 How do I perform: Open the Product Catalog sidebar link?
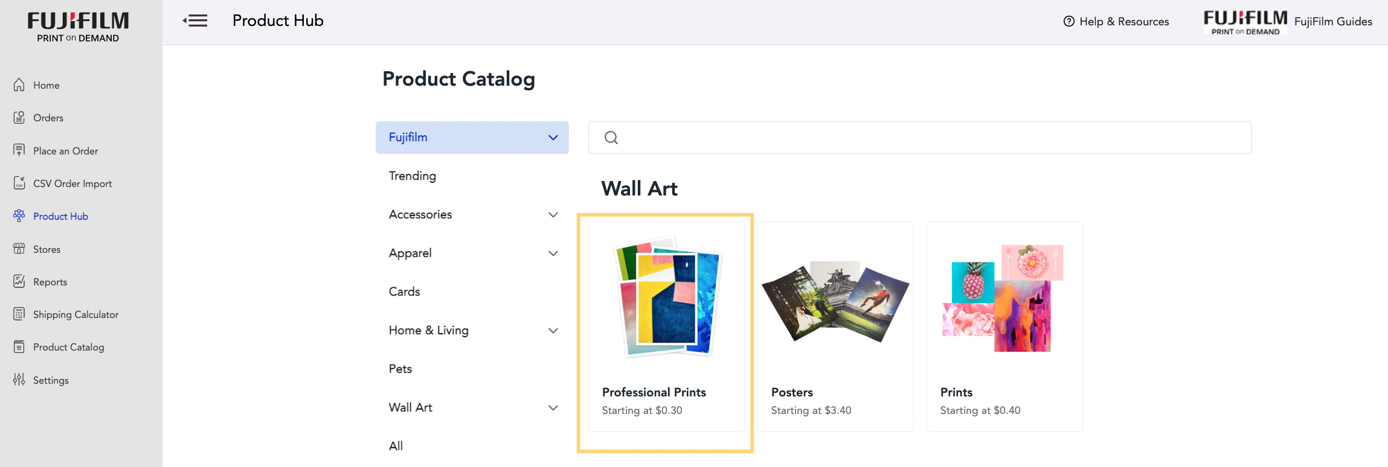click(68, 347)
